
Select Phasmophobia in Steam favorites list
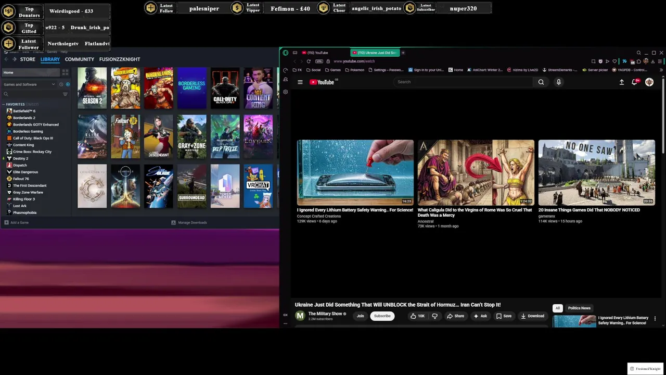[x=24, y=213]
